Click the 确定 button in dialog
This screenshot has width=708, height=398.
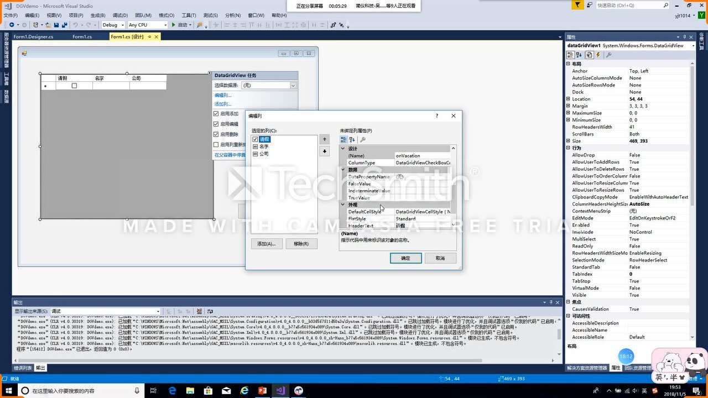405,258
